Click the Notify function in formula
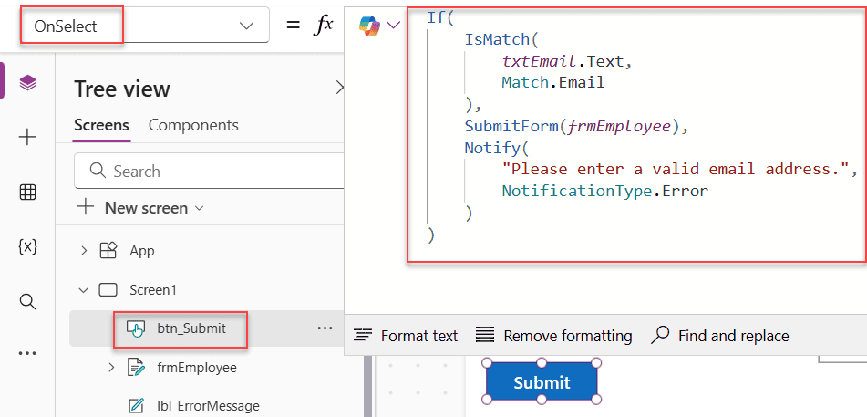 tap(490, 148)
